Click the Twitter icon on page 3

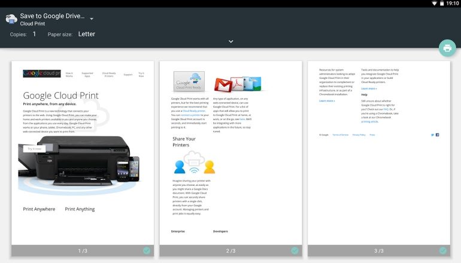432,135
